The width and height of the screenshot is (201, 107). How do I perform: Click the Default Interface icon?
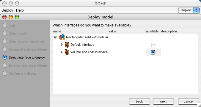[x=67, y=45]
